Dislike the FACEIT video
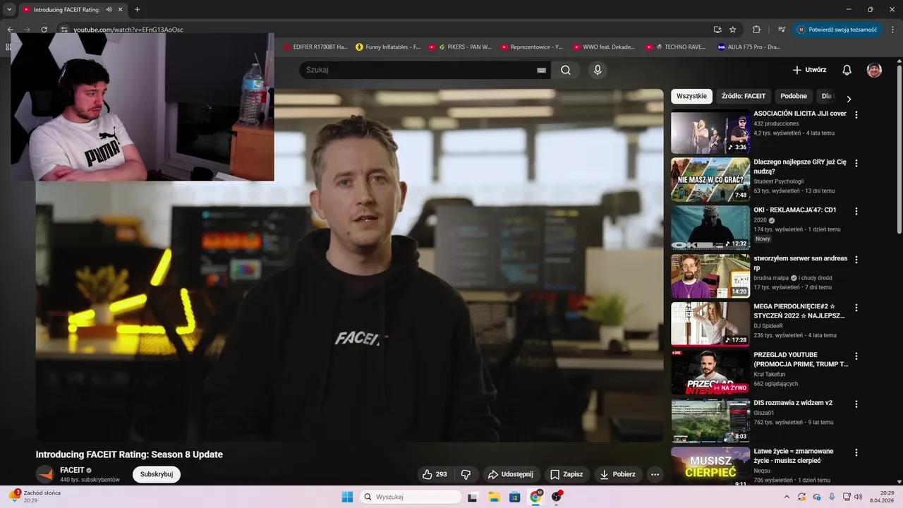Image resolution: width=903 pixels, height=508 pixels. tap(466, 474)
